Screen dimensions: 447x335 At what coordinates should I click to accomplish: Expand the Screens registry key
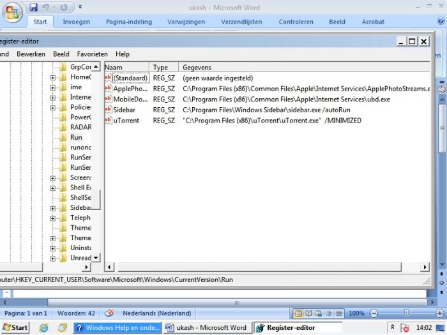pos(53,178)
